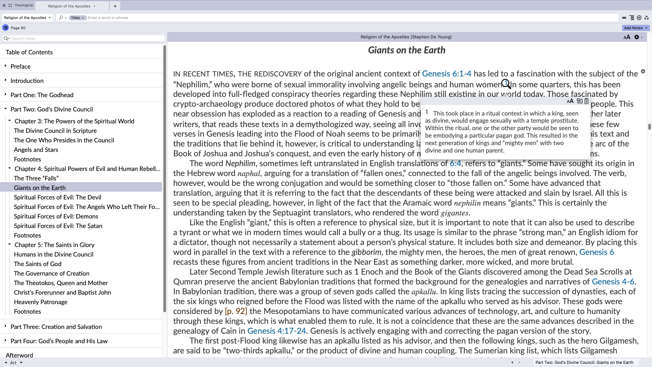Toggle the table of contents list icon
The image size is (652, 367).
5,28
